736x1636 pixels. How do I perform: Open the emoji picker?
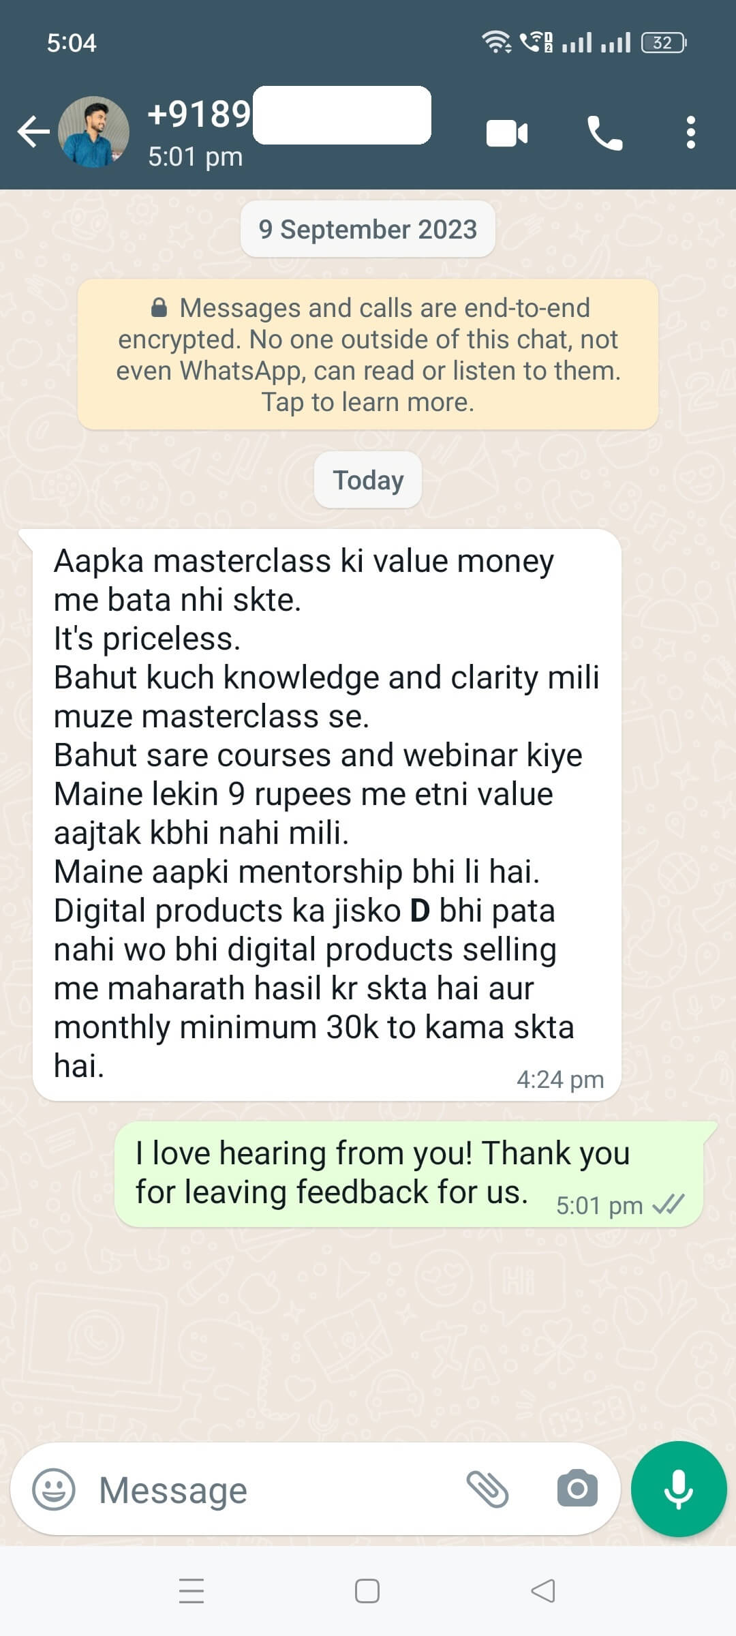pos(54,1489)
